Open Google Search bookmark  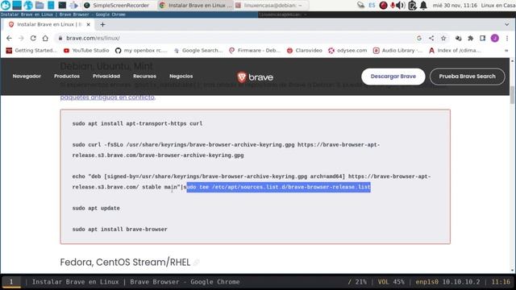point(198,51)
